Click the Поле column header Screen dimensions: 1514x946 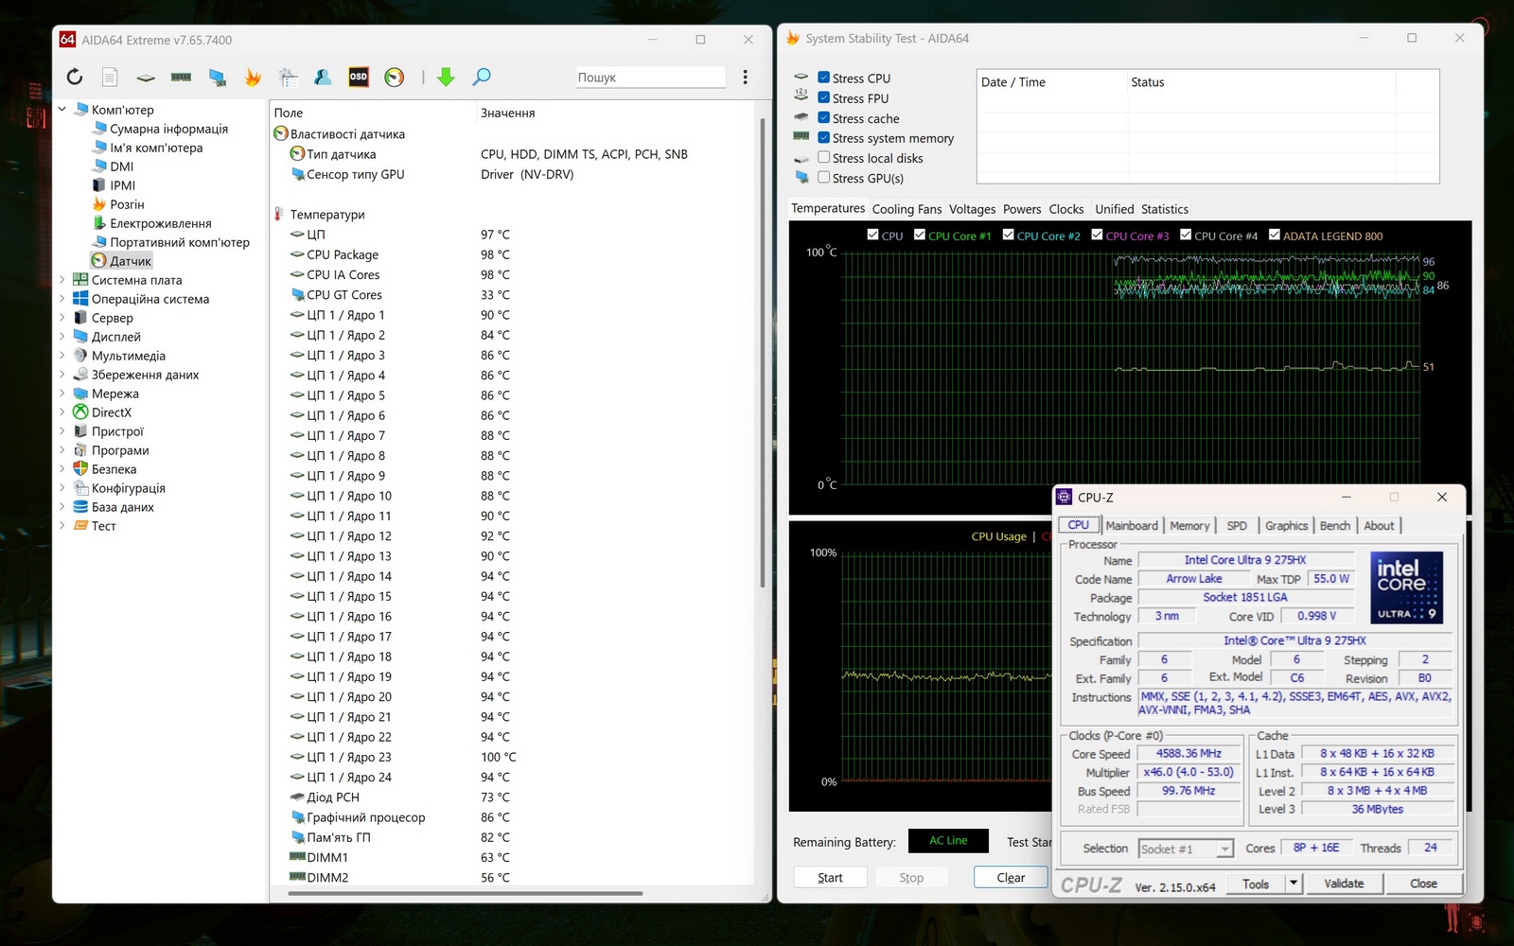(x=289, y=113)
